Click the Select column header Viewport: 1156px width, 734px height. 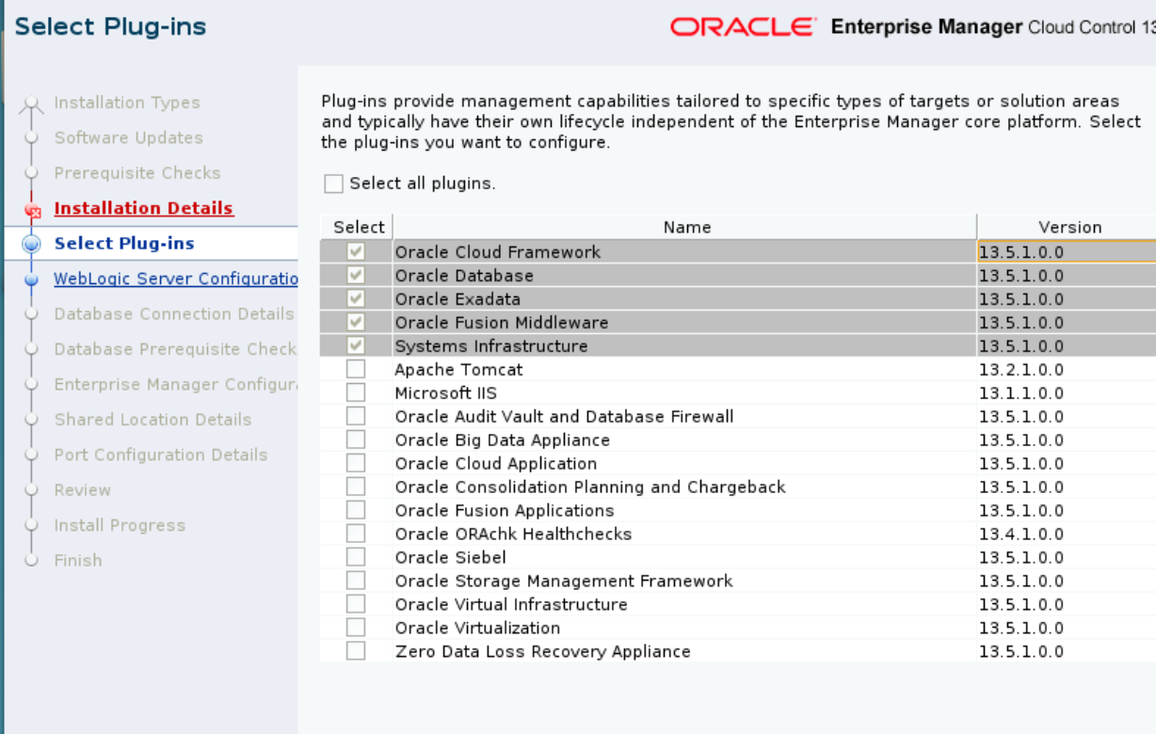click(359, 227)
